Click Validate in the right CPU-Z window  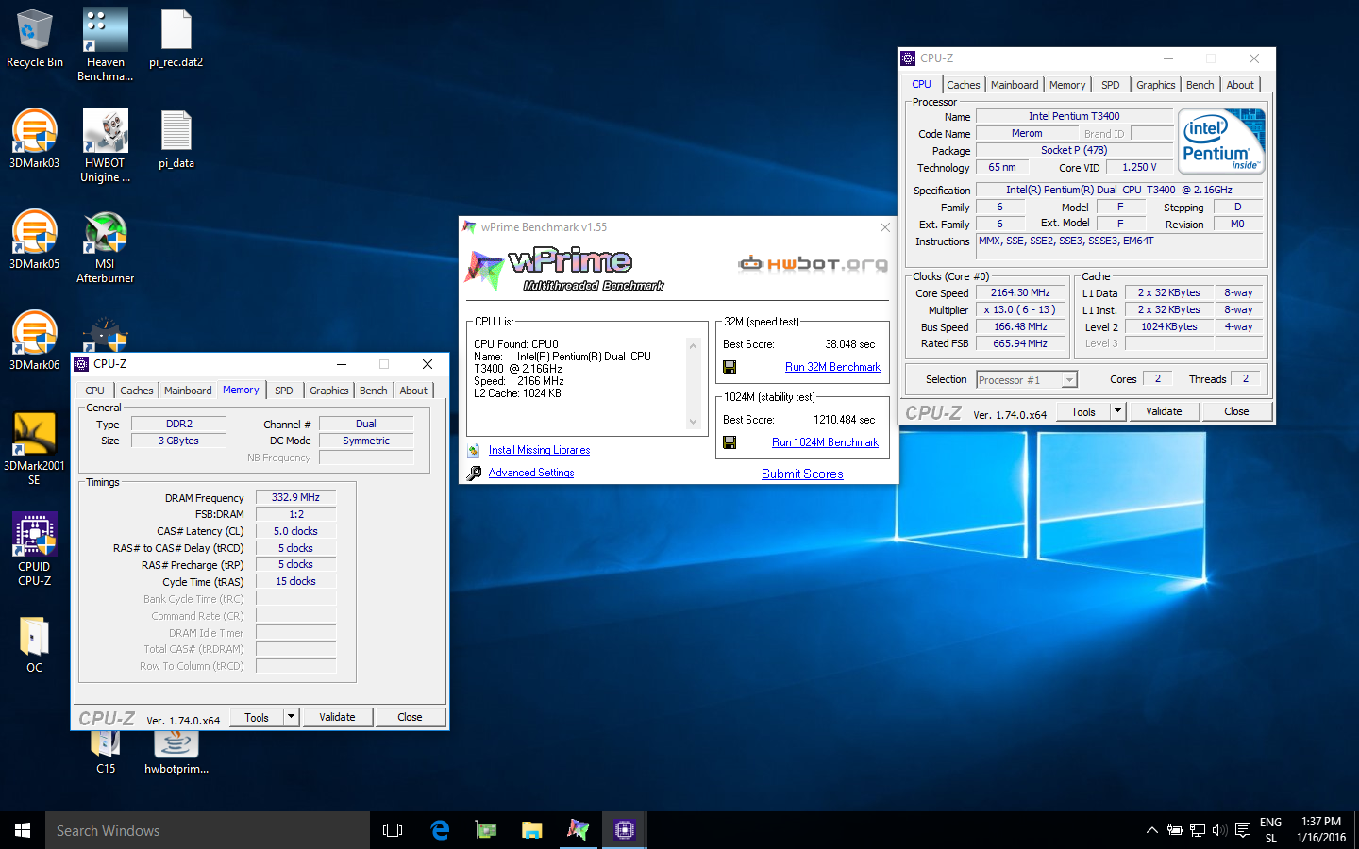(1164, 411)
